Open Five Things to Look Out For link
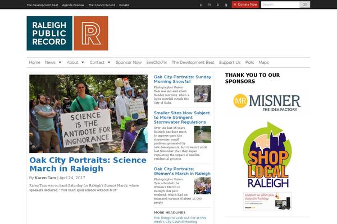 (x=180, y=220)
